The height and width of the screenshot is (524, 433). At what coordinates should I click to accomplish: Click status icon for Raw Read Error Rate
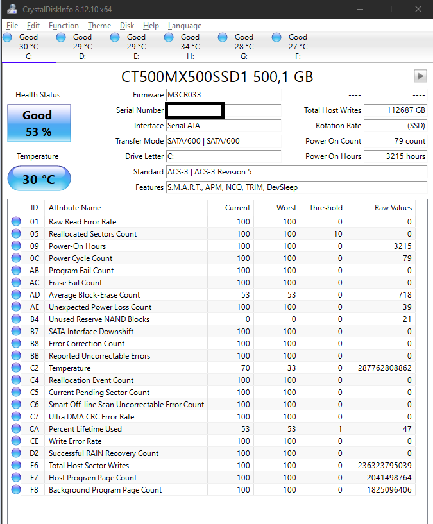[x=16, y=221]
